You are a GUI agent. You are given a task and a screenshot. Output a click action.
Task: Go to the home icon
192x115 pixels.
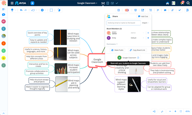click(167, 3)
